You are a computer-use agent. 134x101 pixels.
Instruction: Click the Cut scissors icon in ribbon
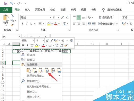tap(12, 16)
